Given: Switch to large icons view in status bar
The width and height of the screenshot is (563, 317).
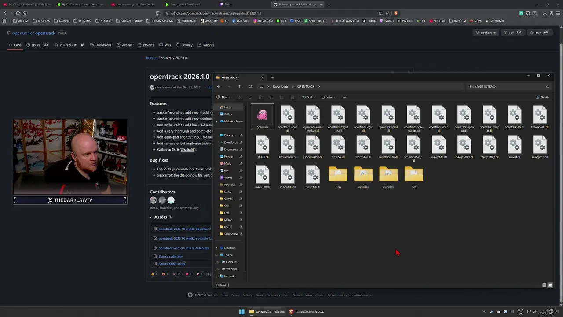Looking at the screenshot, I should [x=550, y=285].
